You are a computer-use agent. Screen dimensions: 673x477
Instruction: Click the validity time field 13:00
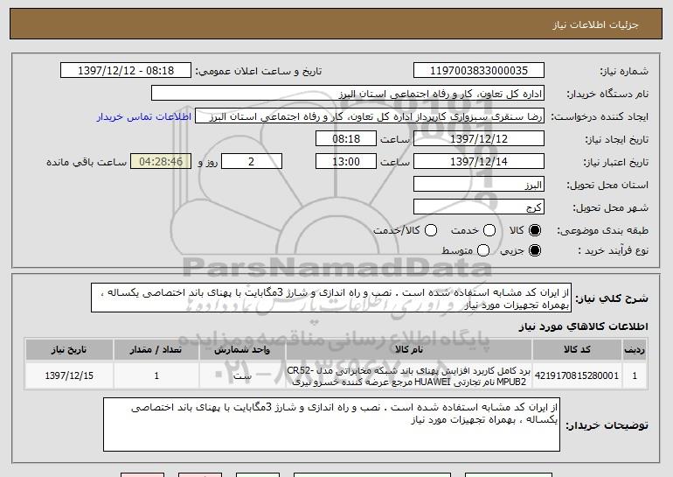[x=346, y=162]
